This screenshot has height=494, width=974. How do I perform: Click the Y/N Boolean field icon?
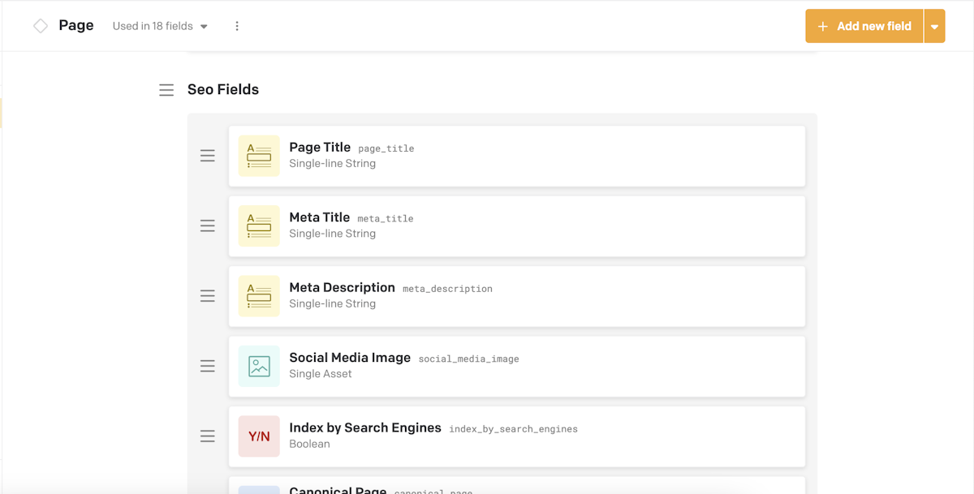pos(259,436)
